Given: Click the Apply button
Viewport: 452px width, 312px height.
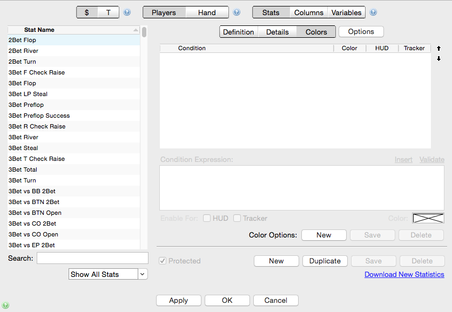Looking at the screenshot, I should pos(179,301).
